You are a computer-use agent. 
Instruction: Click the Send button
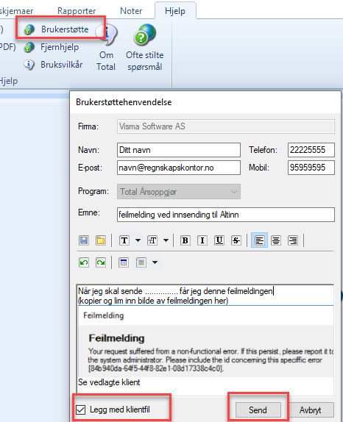point(258,410)
